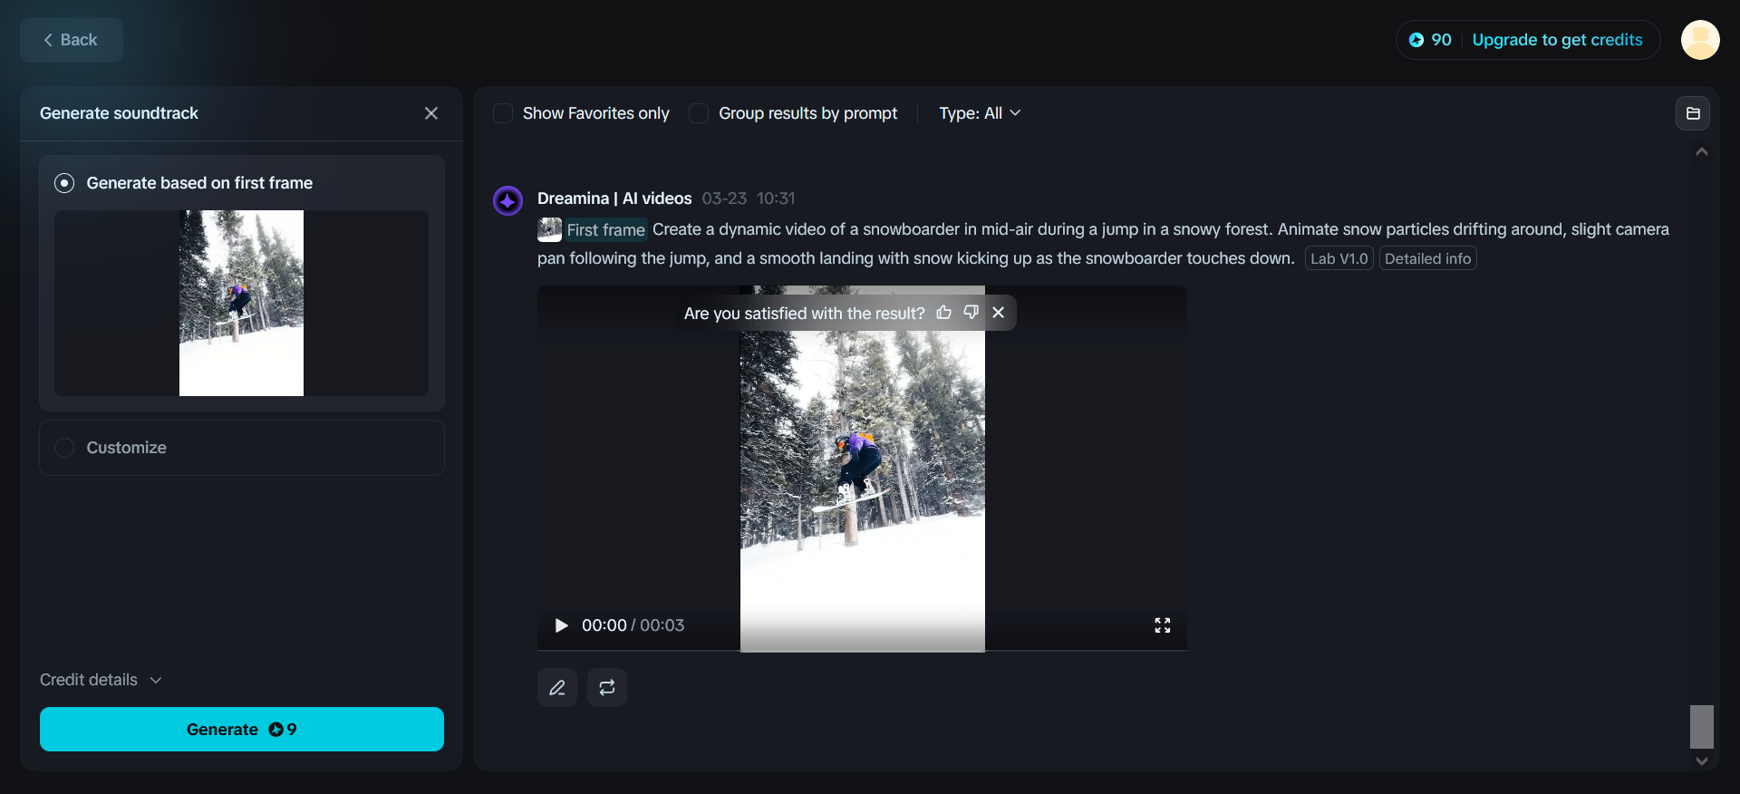Image resolution: width=1740 pixels, height=794 pixels.
Task: Click the video progress bar
Action: [x=862, y=650]
